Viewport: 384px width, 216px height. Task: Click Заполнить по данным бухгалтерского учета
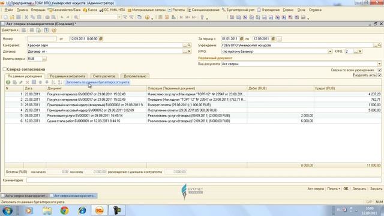point(97,82)
